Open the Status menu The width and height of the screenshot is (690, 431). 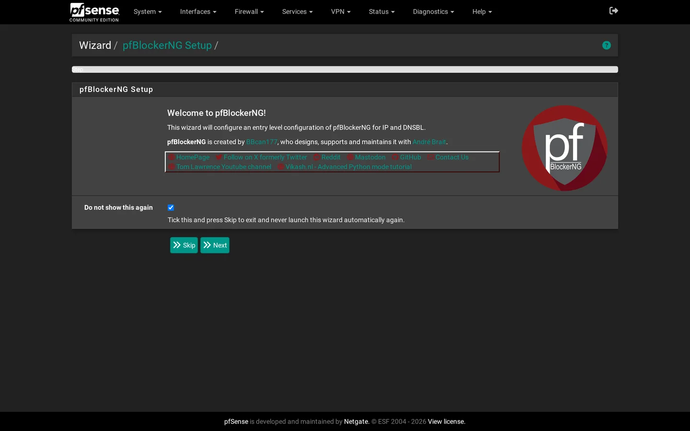[381, 11]
